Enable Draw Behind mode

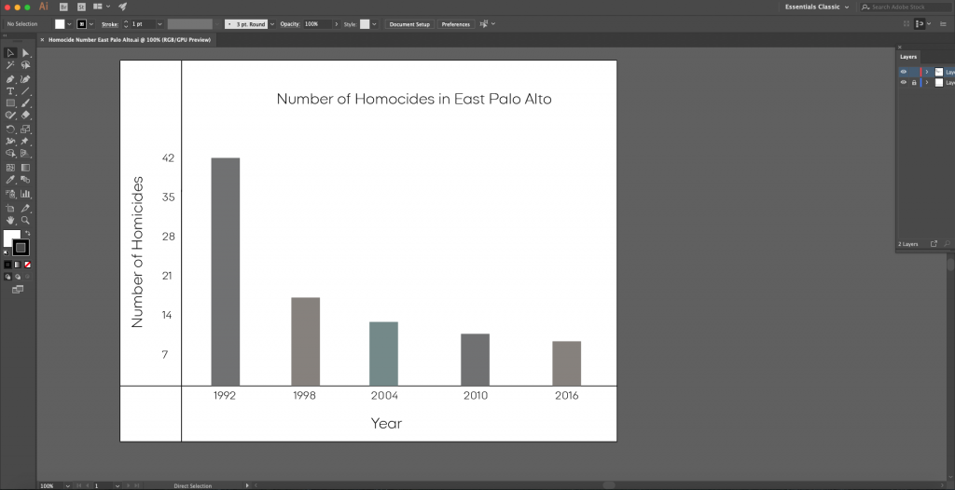18,277
